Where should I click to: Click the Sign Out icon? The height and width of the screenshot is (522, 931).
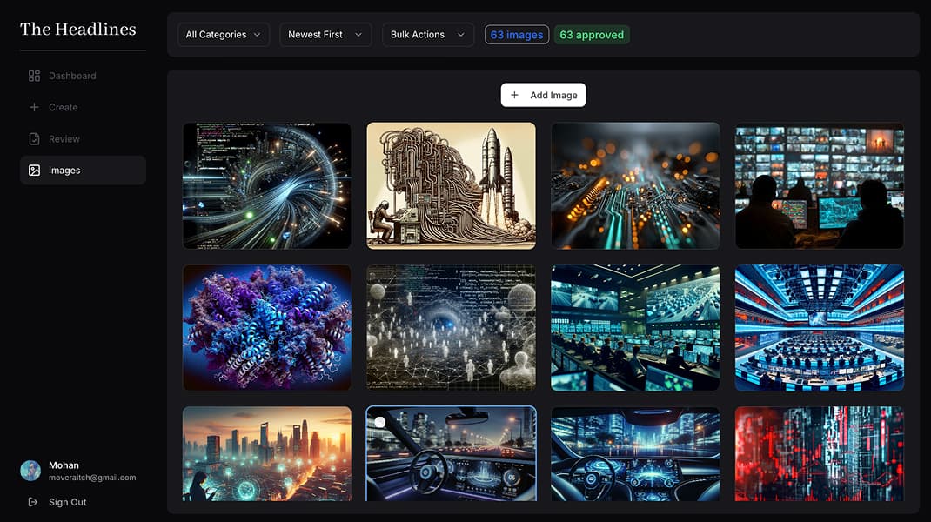[32, 502]
